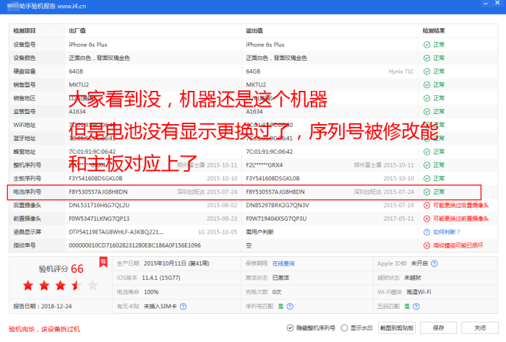Click 需用户判断 cell
The image size is (506, 342).
click(x=260, y=232)
